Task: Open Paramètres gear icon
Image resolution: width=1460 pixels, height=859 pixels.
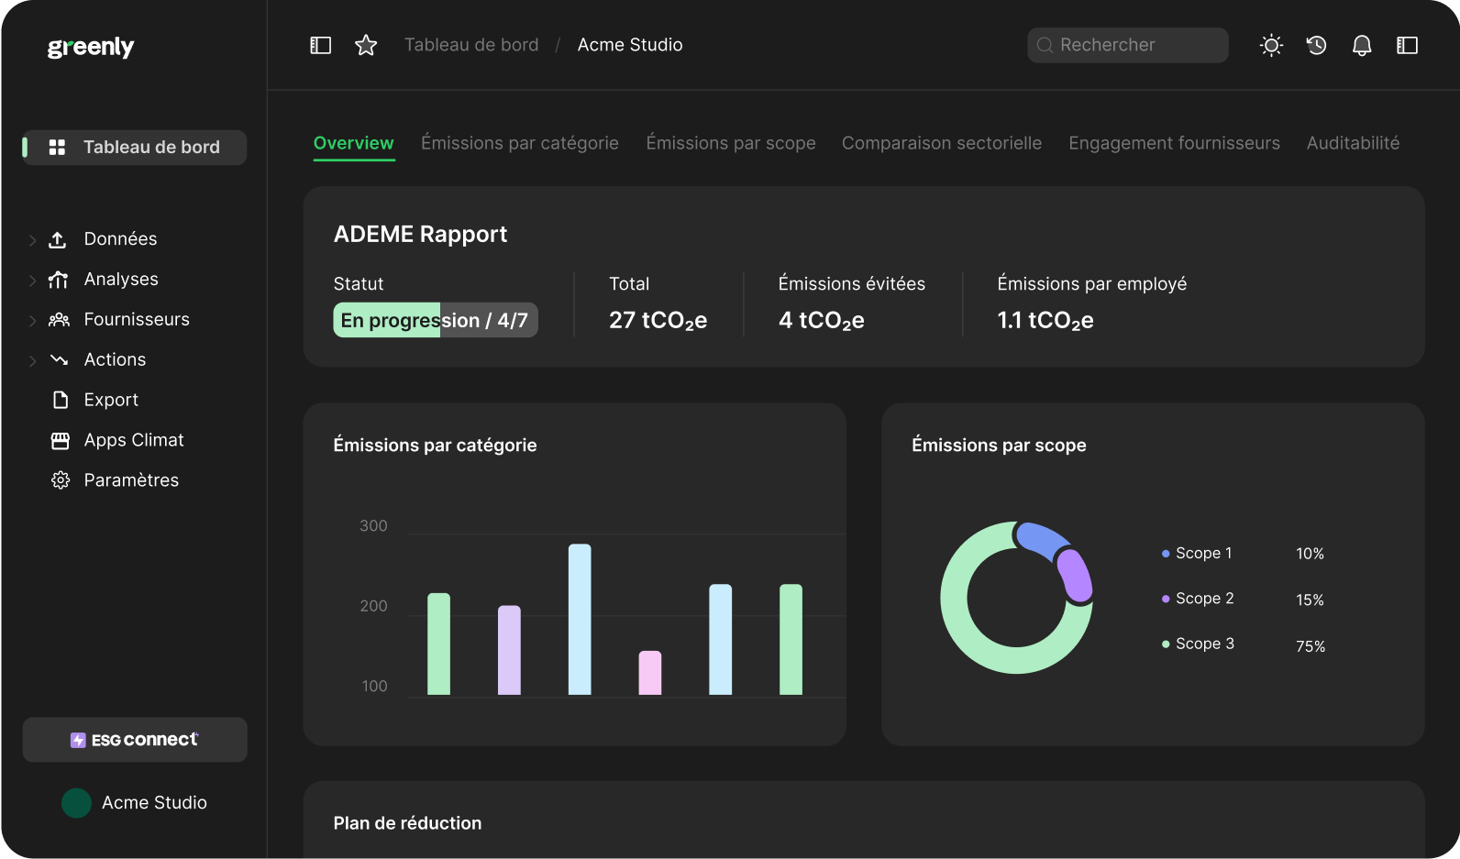Action: (x=61, y=480)
